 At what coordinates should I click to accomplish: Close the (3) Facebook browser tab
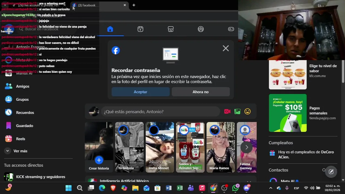click(x=125, y=5)
